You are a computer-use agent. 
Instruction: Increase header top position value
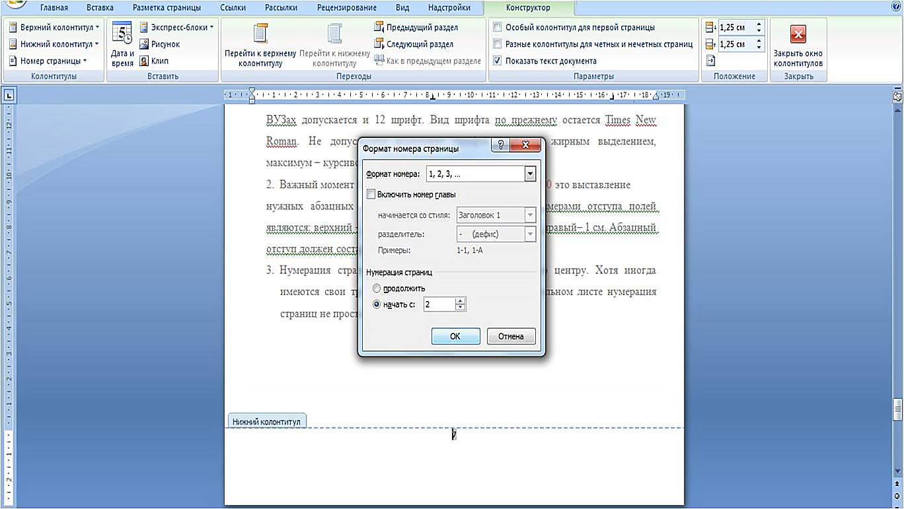tap(759, 24)
